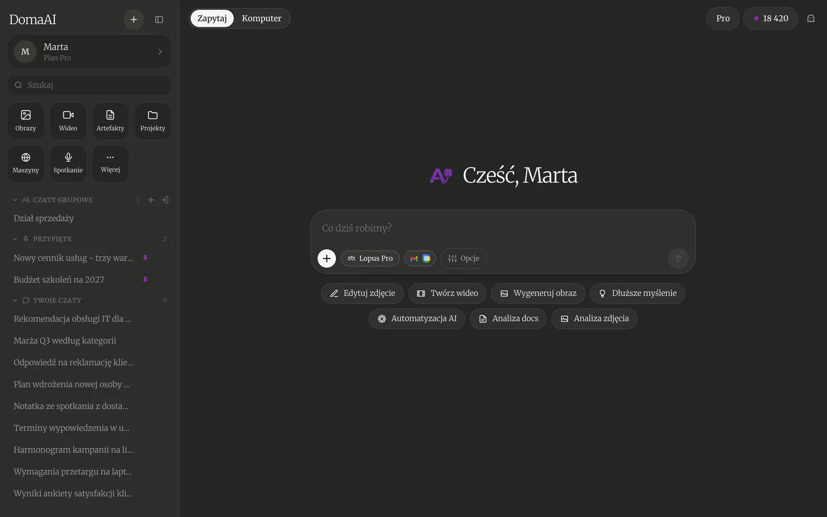Click the send arrow button
The image size is (827, 517).
[x=678, y=258]
